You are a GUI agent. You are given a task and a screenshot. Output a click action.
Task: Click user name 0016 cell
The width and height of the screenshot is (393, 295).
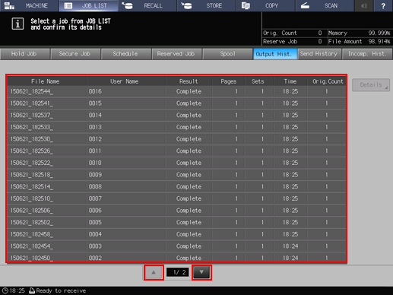pyautogui.click(x=126, y=91)
